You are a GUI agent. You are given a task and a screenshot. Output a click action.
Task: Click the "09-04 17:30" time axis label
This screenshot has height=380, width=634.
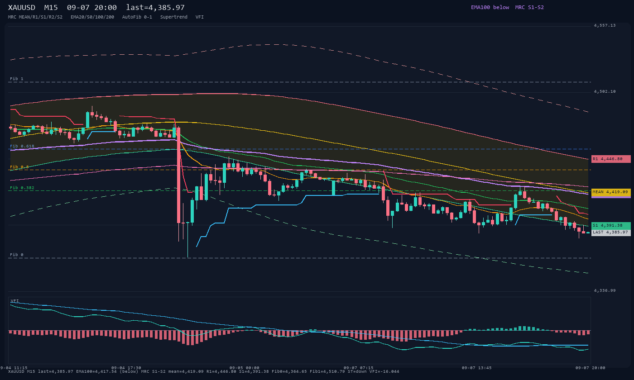point(126,368)
